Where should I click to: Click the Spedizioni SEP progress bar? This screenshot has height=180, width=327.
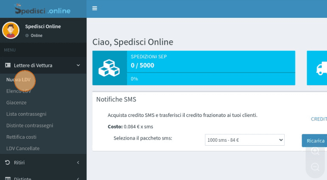tap(211, 73)
